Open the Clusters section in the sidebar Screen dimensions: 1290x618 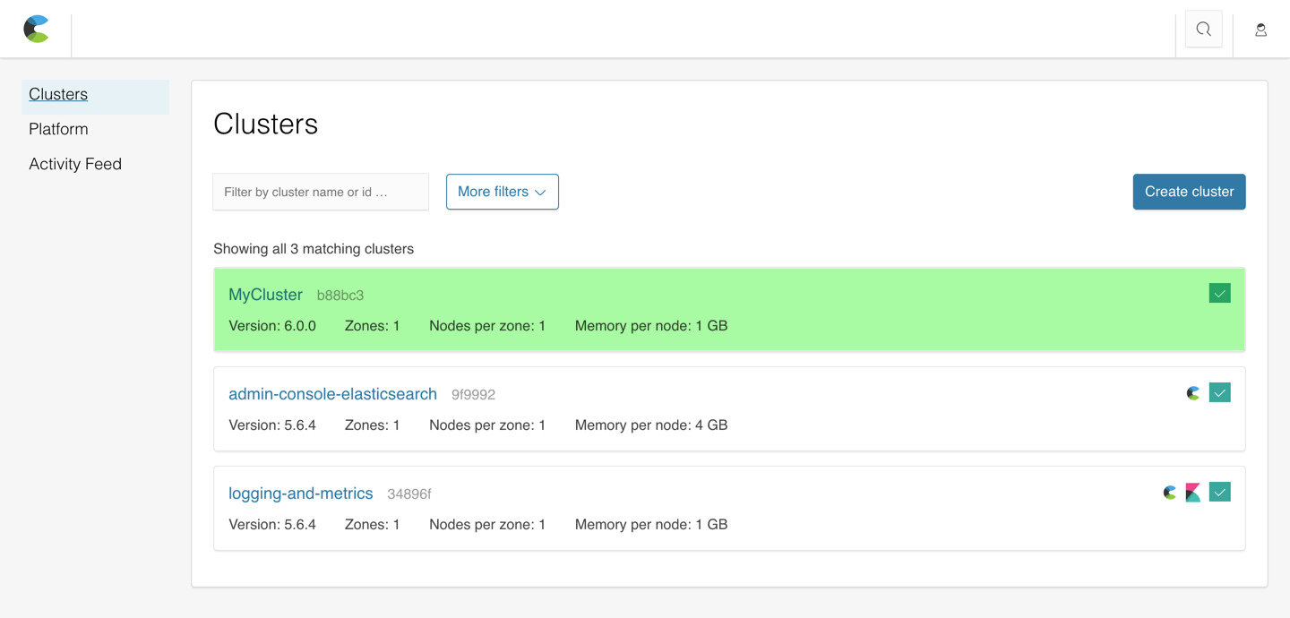(x=57, y=94)
